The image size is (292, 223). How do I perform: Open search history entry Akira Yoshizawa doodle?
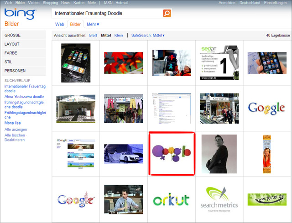point(24,97)
